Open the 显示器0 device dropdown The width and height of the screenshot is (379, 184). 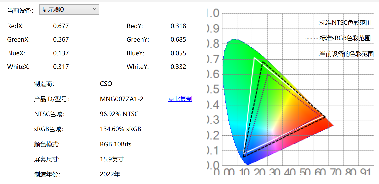coord(69,10)
